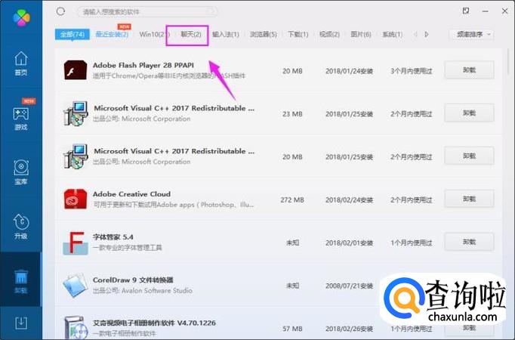The height and width of the screenshot is (340, 515).
Task: Click the circular refresh icon beside search
Action: [60, 12]
